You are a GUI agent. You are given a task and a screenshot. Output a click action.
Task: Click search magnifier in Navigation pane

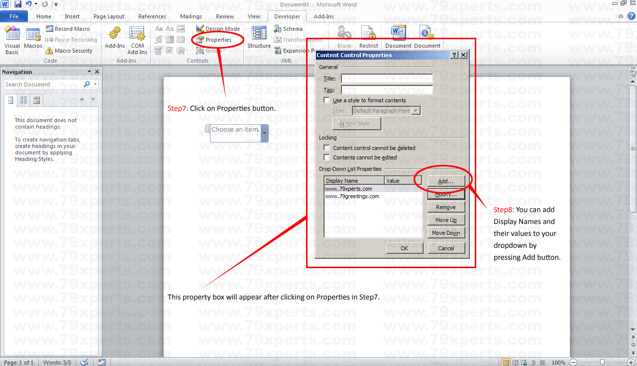coord(87,84)
